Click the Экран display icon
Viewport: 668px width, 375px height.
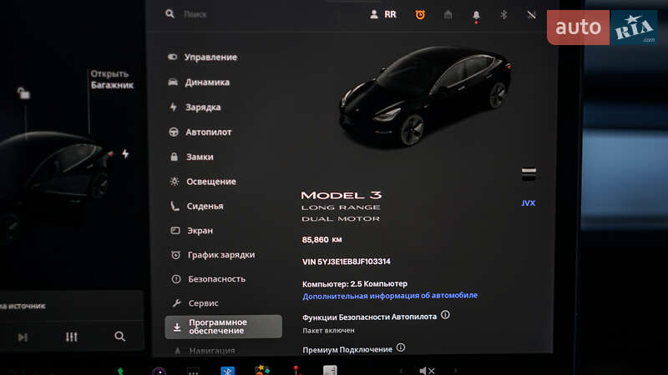(x=175, y=231)
